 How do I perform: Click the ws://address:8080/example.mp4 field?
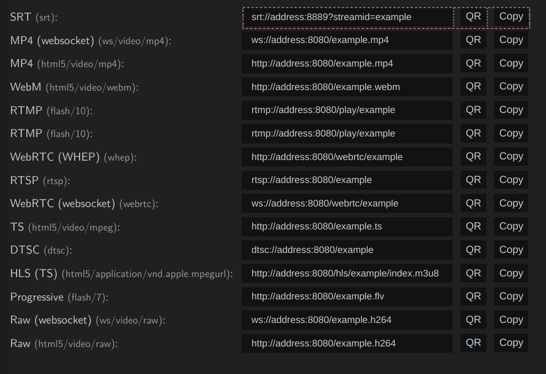click(x=347, y=40)
